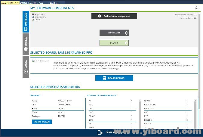The image size is (203, 137).
Task: Click the main page vertical scrollbar
Action: coord(199,62)
